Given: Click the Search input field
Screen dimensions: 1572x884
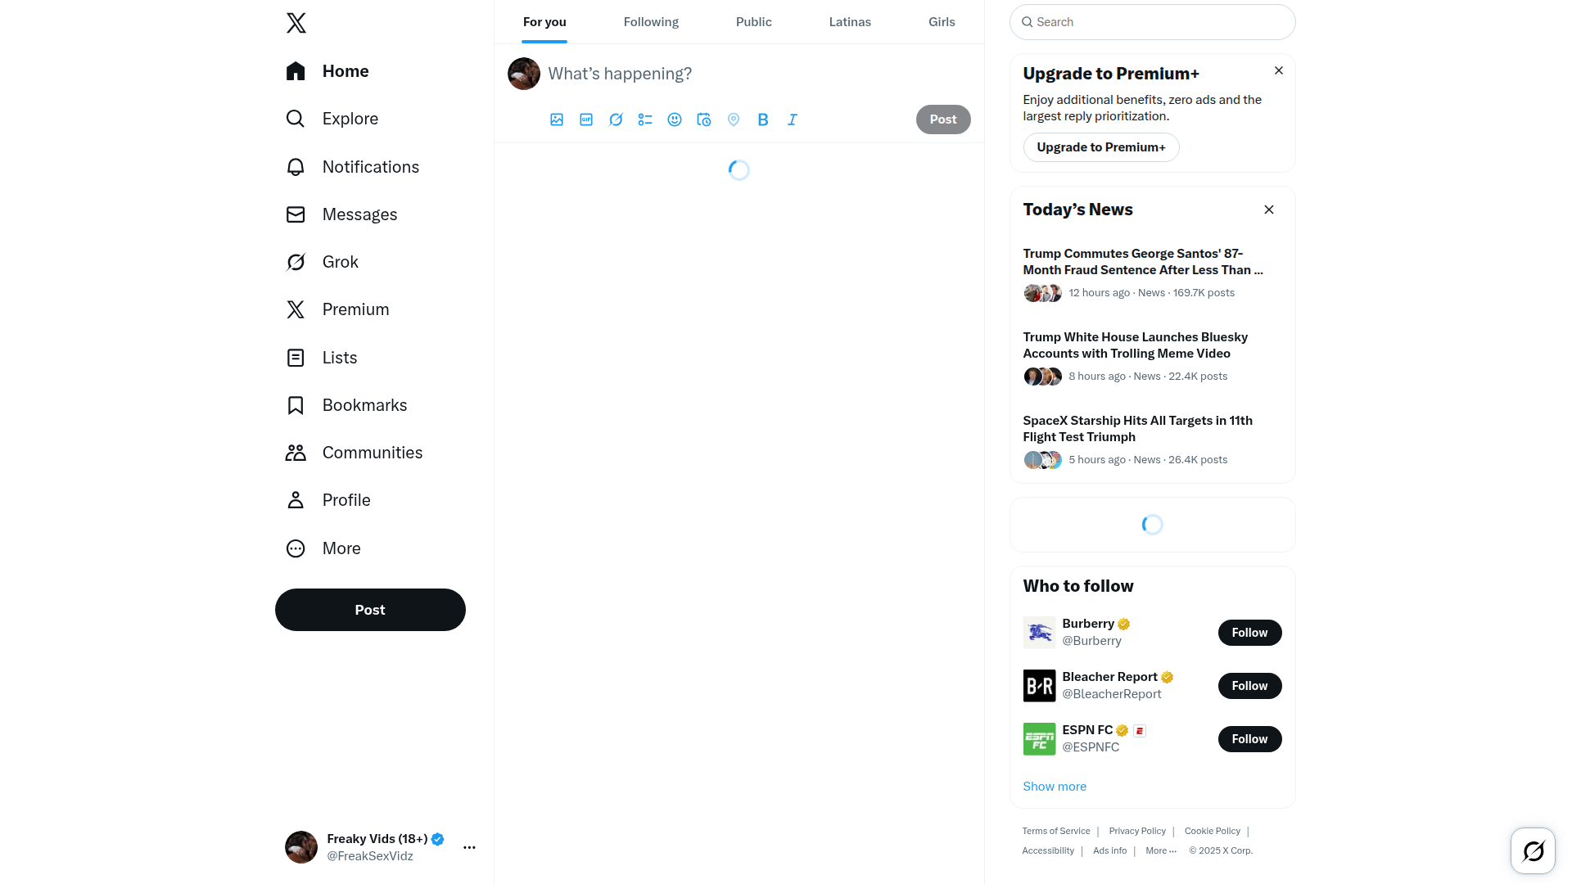Looking at the screenshot, I should 1153,22.
